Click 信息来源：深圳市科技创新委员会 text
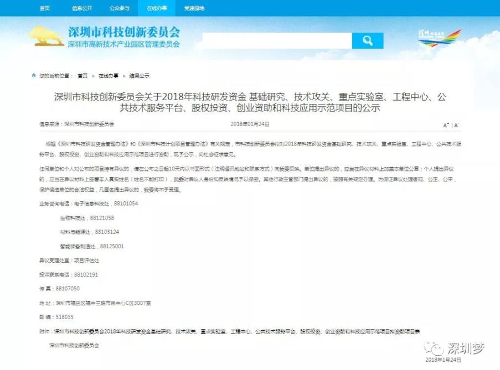This screenshot has height=370, width=500. (x=76, y=124)
